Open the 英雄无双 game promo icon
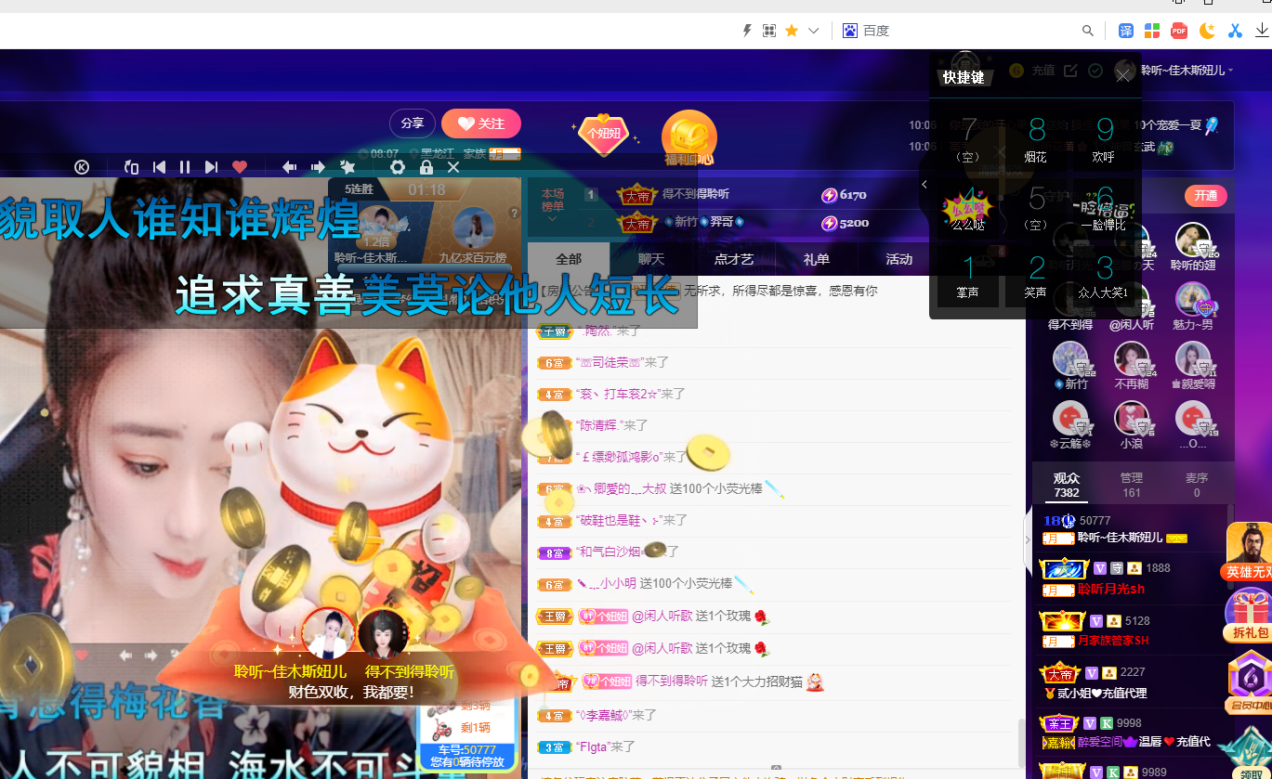The height and width of the screenshot is (779, 1272). 1249,552
